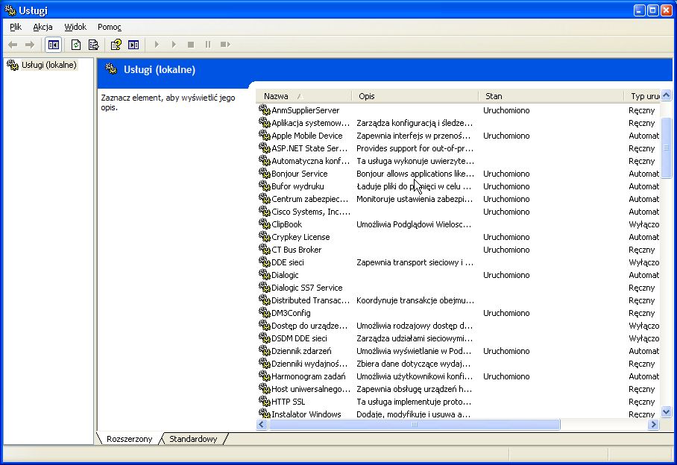The width and height of the screenshot is (677, 465).
Task: Click the gear icon beside DSDM DDE sieci
Action: click(x=264, y=338)
